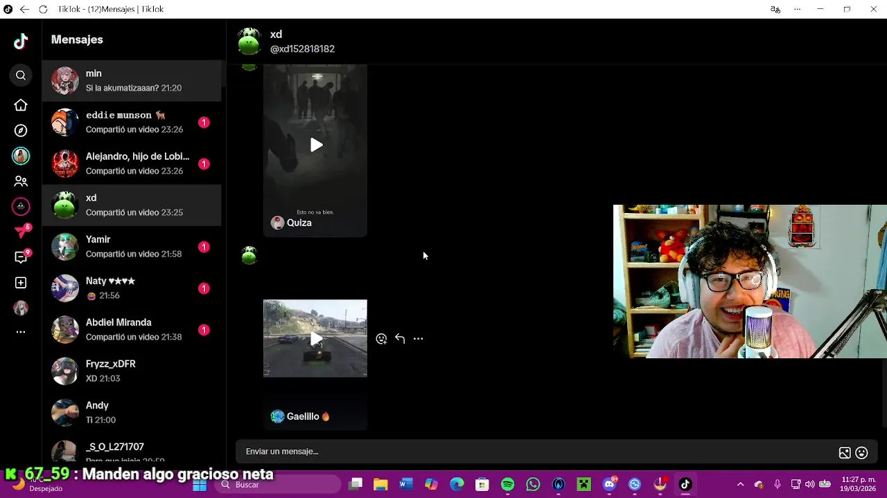Click the TikTok logo in the sidebar
Image resolution: width=887 pixels, height=498 pixels.
click(x=21, y=41)
